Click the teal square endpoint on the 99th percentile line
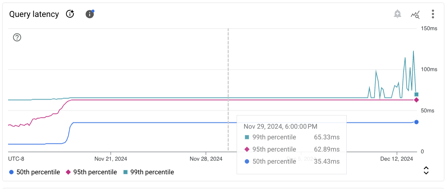The image size is (448, 189). (x=416, y=94)
